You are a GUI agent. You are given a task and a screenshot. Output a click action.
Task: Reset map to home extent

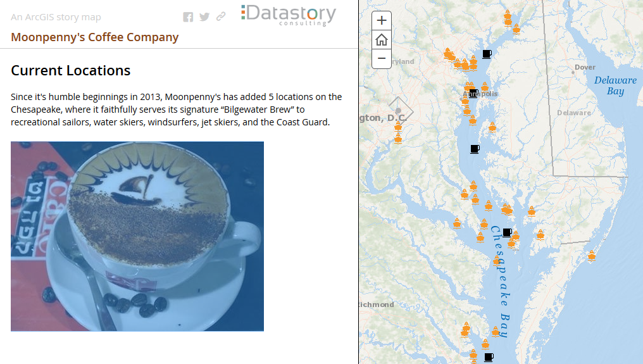click(x=382, y=40)
